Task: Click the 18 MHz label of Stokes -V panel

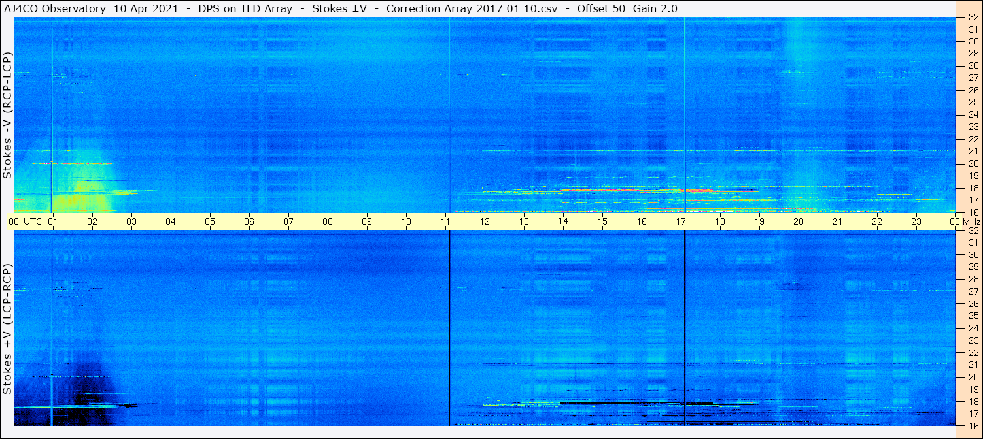Action: coord(973,188)
